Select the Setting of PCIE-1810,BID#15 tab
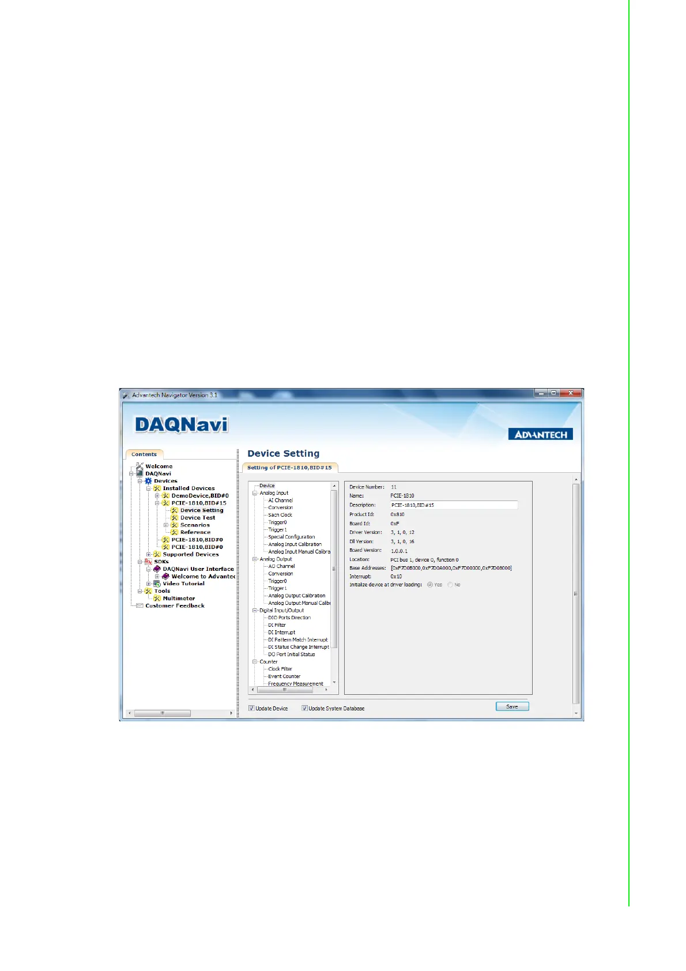Image resolution: width=686 pixels, height=971 pixels. coord(289,468)
